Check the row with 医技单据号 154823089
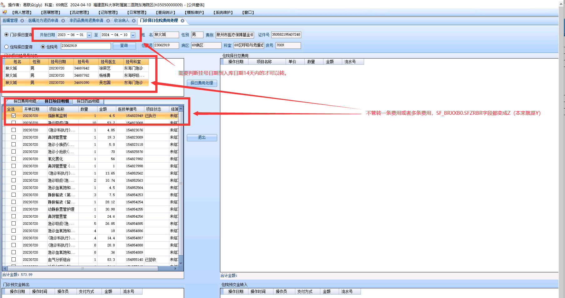This screenshot has width=565, height=298. pos(13,137)
